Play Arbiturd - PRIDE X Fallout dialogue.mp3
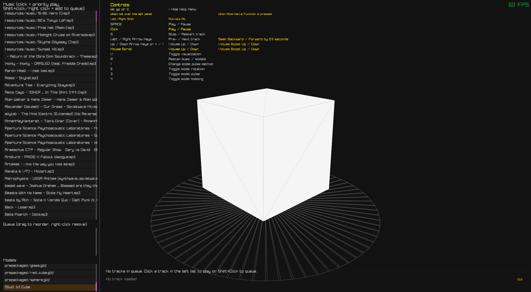 [x=49, y=157]
